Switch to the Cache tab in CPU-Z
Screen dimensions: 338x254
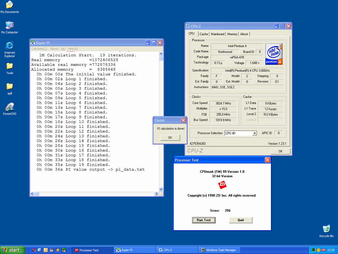[204, 34]
